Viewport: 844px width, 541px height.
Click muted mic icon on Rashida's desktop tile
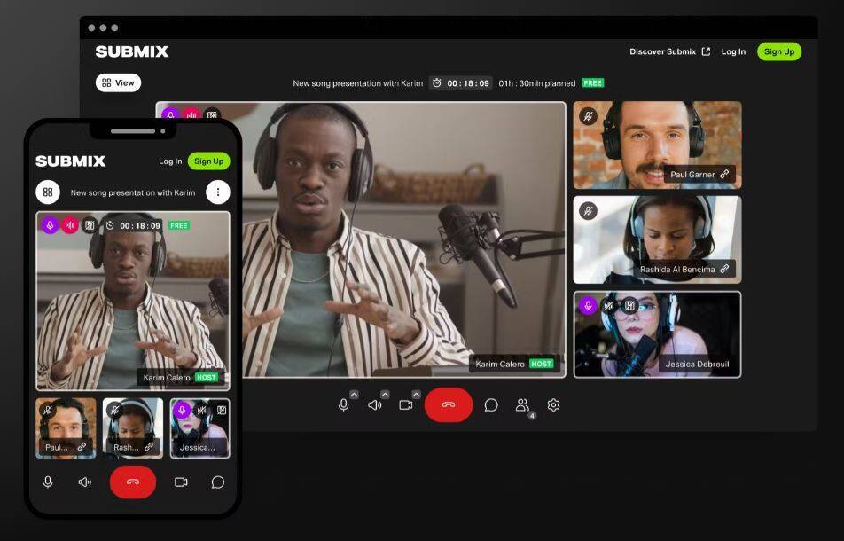tap(587, 211)
